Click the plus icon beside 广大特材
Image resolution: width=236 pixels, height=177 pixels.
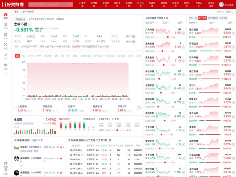[184, 33]
